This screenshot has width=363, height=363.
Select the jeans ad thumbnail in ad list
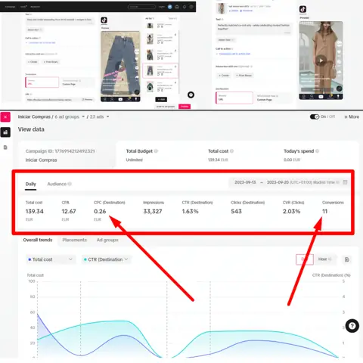tap(150, 70)
